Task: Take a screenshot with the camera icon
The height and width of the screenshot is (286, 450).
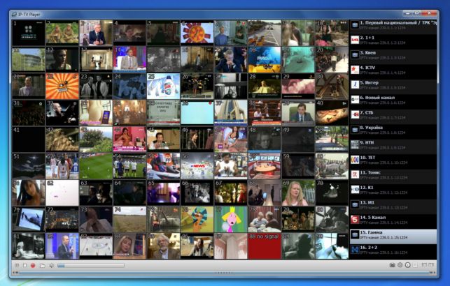Action: point(393,265)
